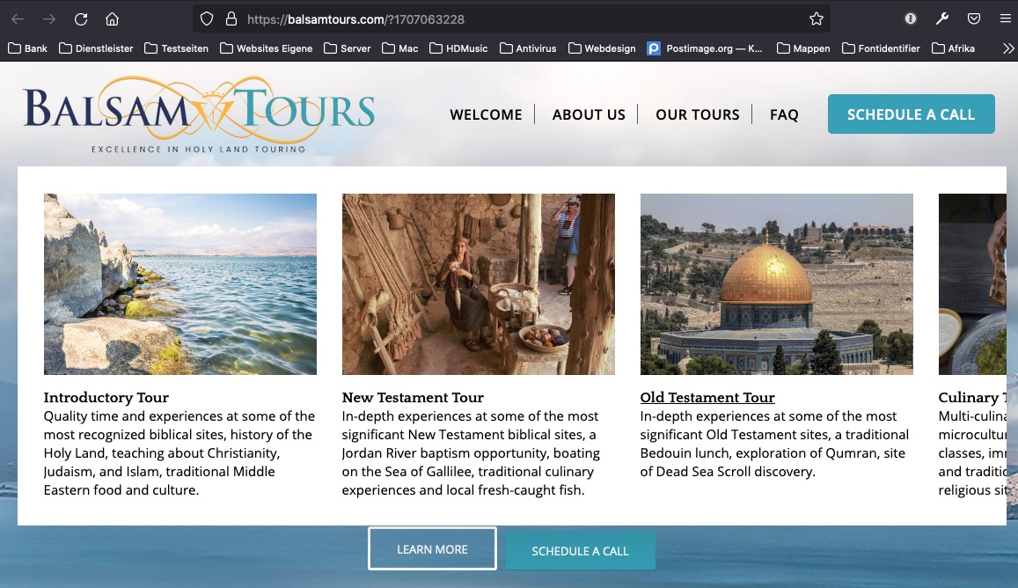Show more bookmarks with double chevron
Image resolution: width=1018 pixels, height=588 pixels.
coord(1007,48)
